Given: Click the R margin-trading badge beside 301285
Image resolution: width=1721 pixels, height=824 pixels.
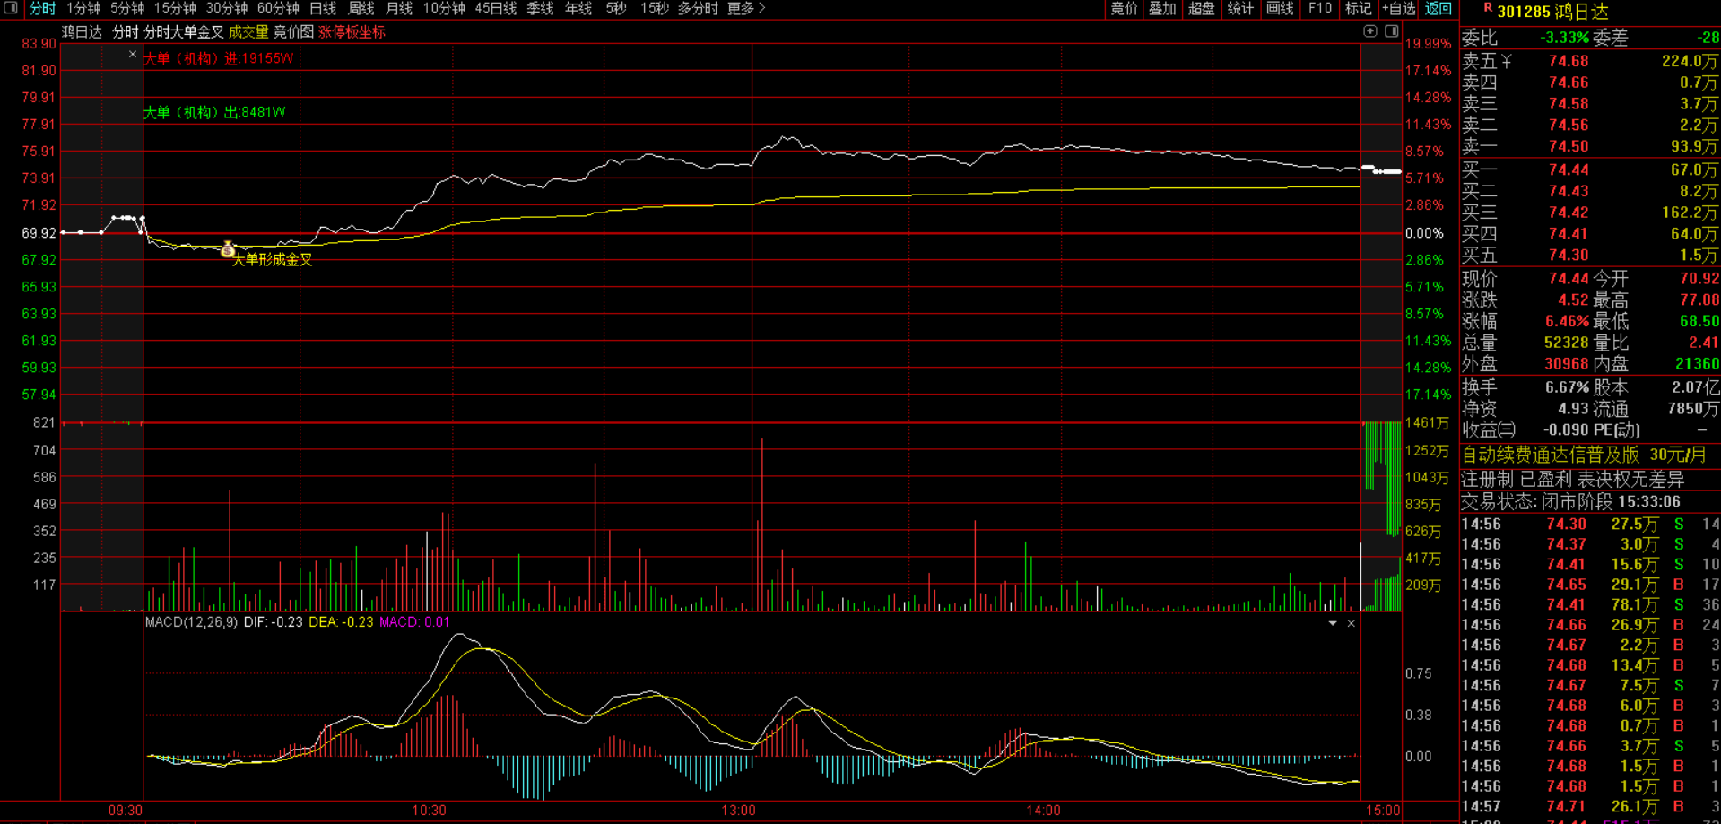Looking at the screenshot, I should point(1488,7).
